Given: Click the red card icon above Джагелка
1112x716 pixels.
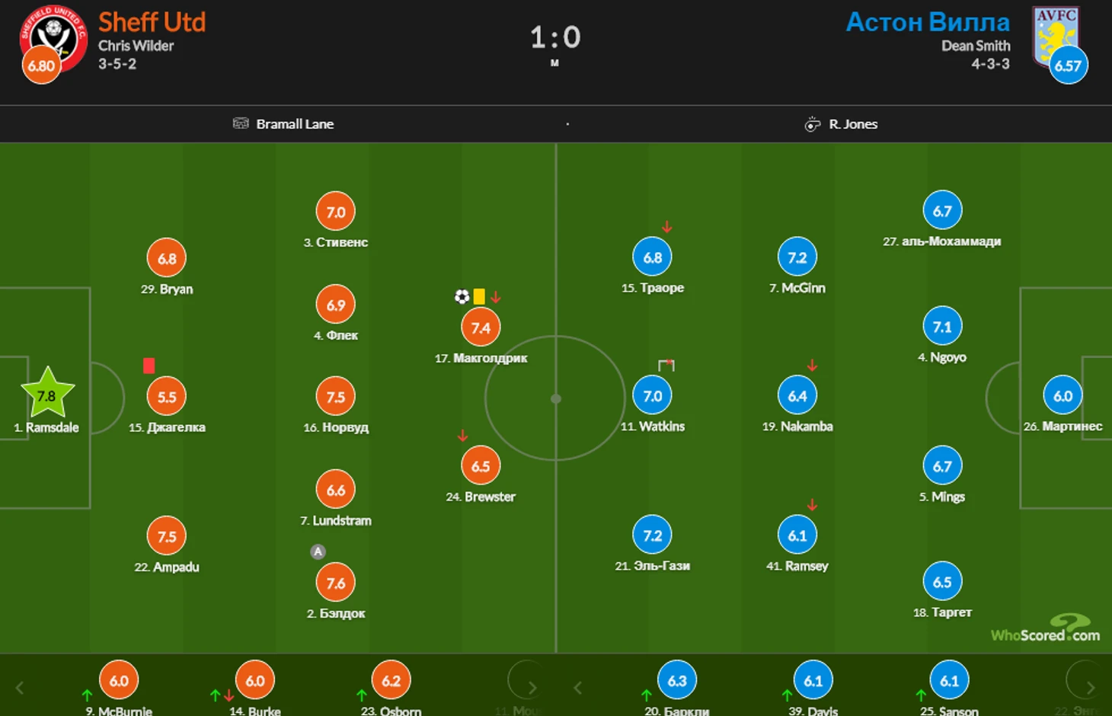Looking at the screenshot, I should point(149,366).
